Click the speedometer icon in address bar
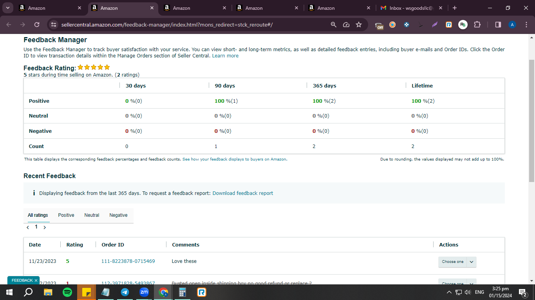 click(346, 25)
